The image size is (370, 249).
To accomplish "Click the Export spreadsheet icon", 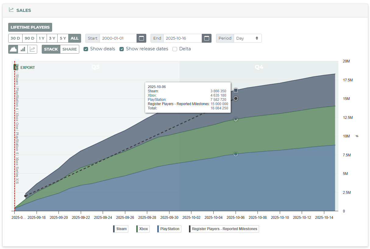I will click(x=16, y=67).
